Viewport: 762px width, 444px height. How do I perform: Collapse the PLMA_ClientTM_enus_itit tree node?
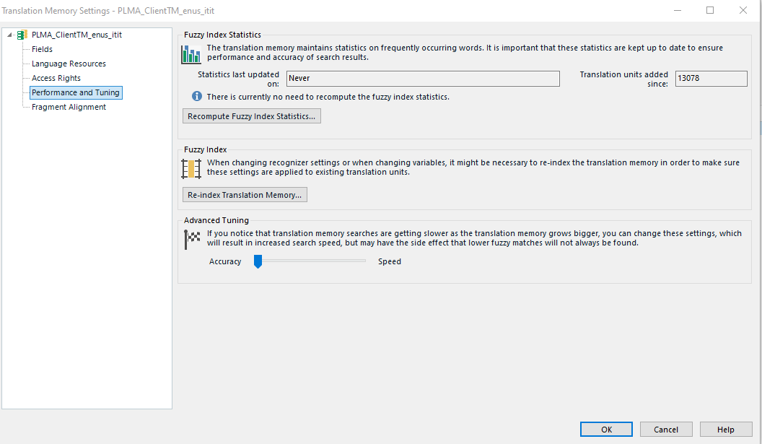click(9, 35)
